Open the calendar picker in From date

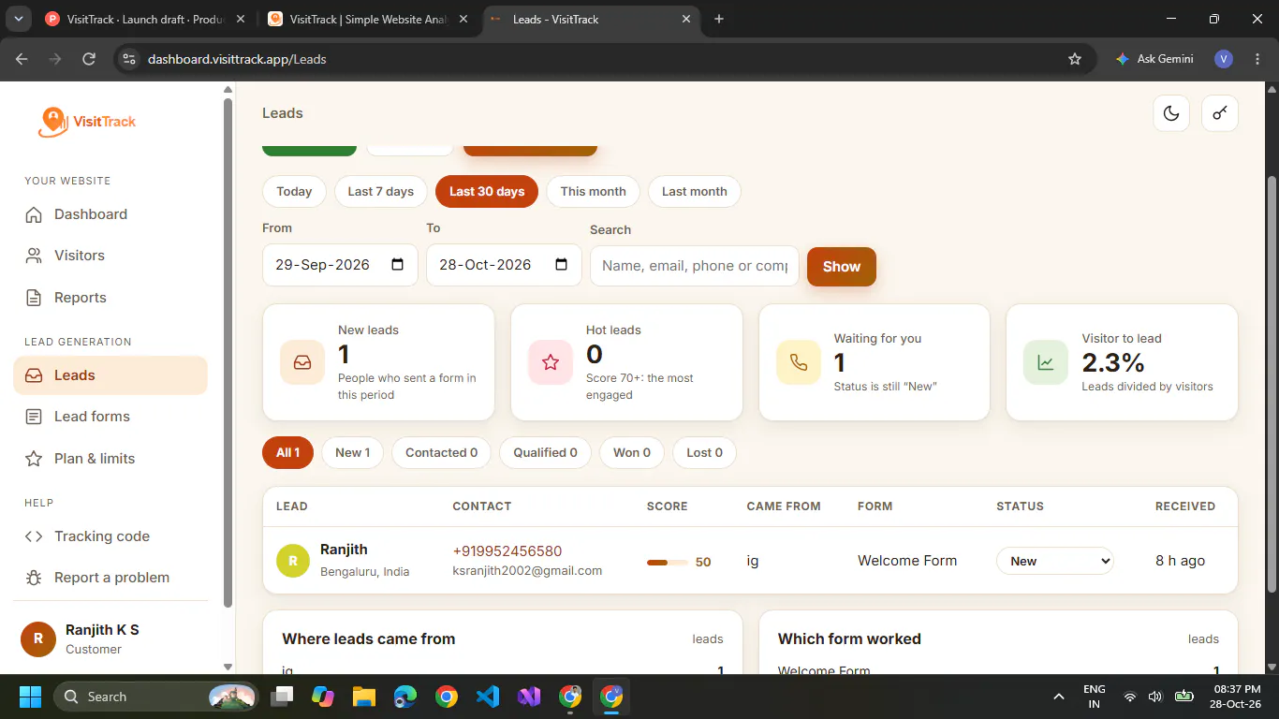pyautogui.click(x=398, y=265)
